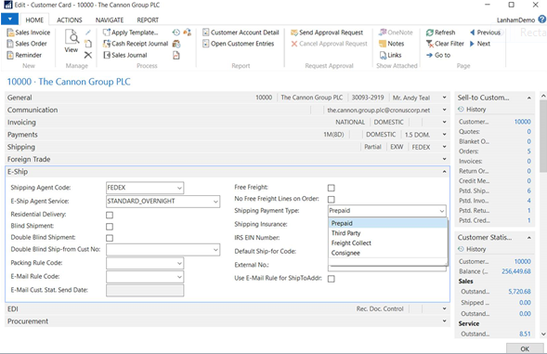This screenshot has height=354, width=547.
Task: Select Consignee payment type option
Action: (387, 253)
